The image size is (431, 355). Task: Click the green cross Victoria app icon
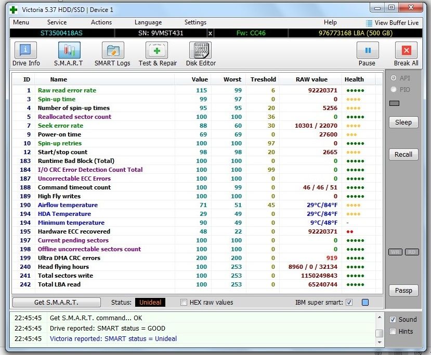[13, 10]
